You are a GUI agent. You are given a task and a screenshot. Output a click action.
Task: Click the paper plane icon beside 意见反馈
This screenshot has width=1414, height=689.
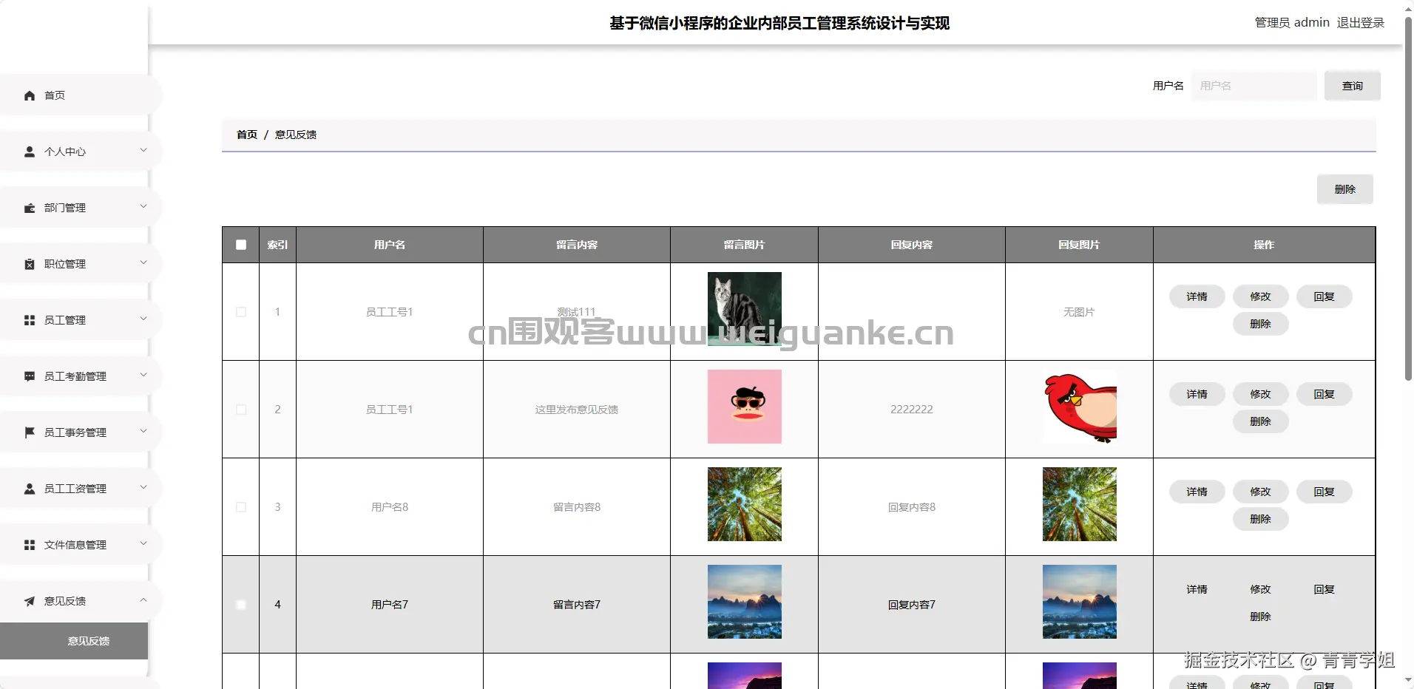tap(30, 601)
